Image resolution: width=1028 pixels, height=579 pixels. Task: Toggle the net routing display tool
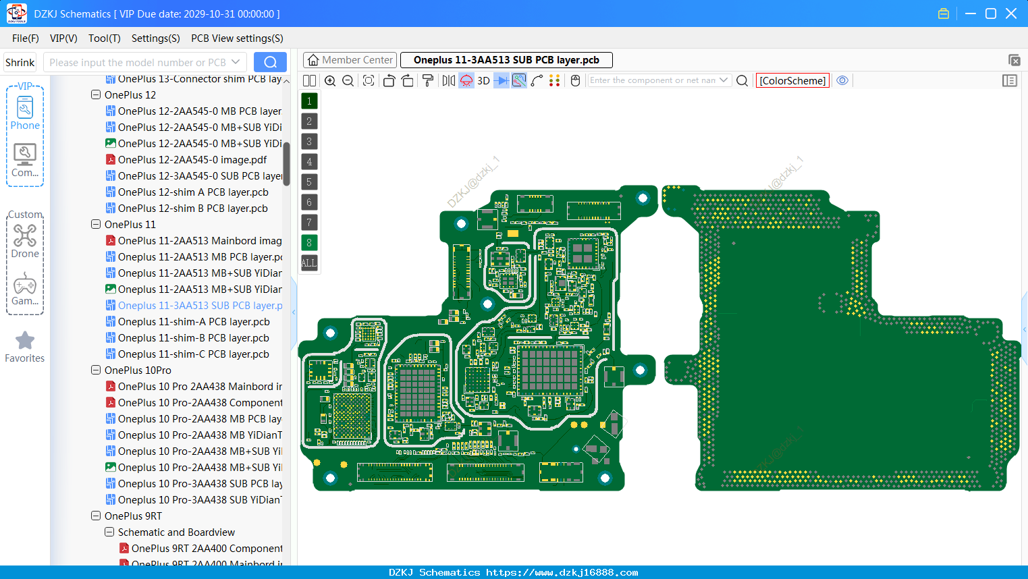click(519, 80)
